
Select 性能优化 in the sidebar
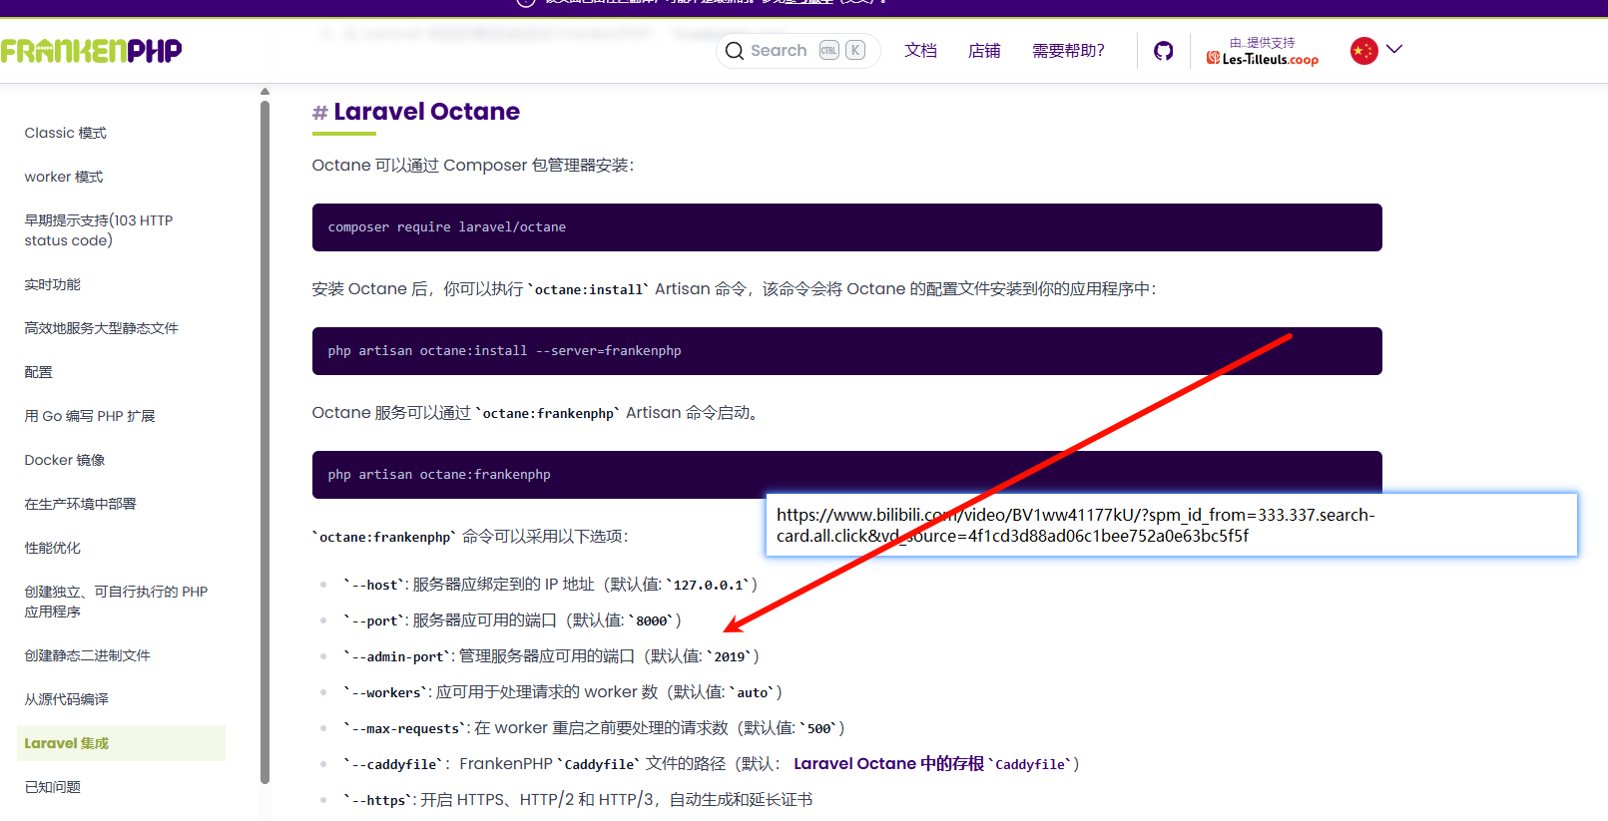point(53,548)
